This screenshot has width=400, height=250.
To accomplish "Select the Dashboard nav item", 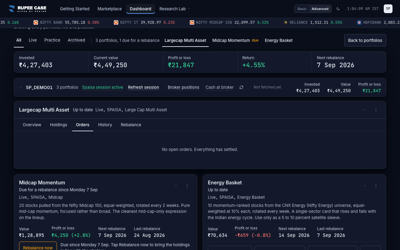I will (141, 9).
